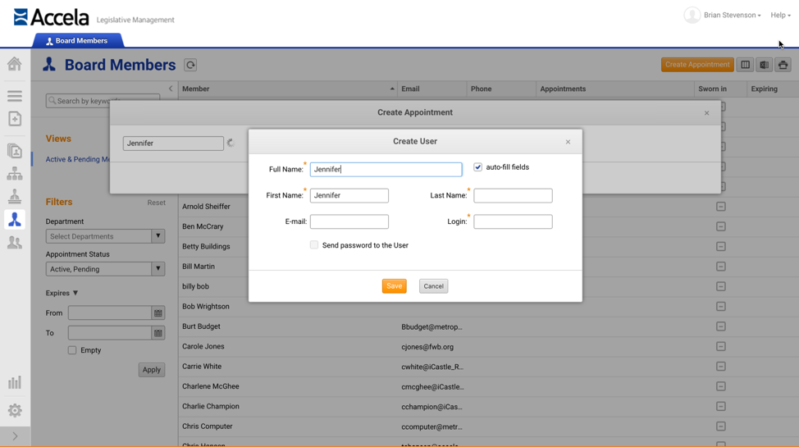Open the Select Departments dropdown
Image resolution: width=799 pixels, height=447 pixels.
point(105,236)
